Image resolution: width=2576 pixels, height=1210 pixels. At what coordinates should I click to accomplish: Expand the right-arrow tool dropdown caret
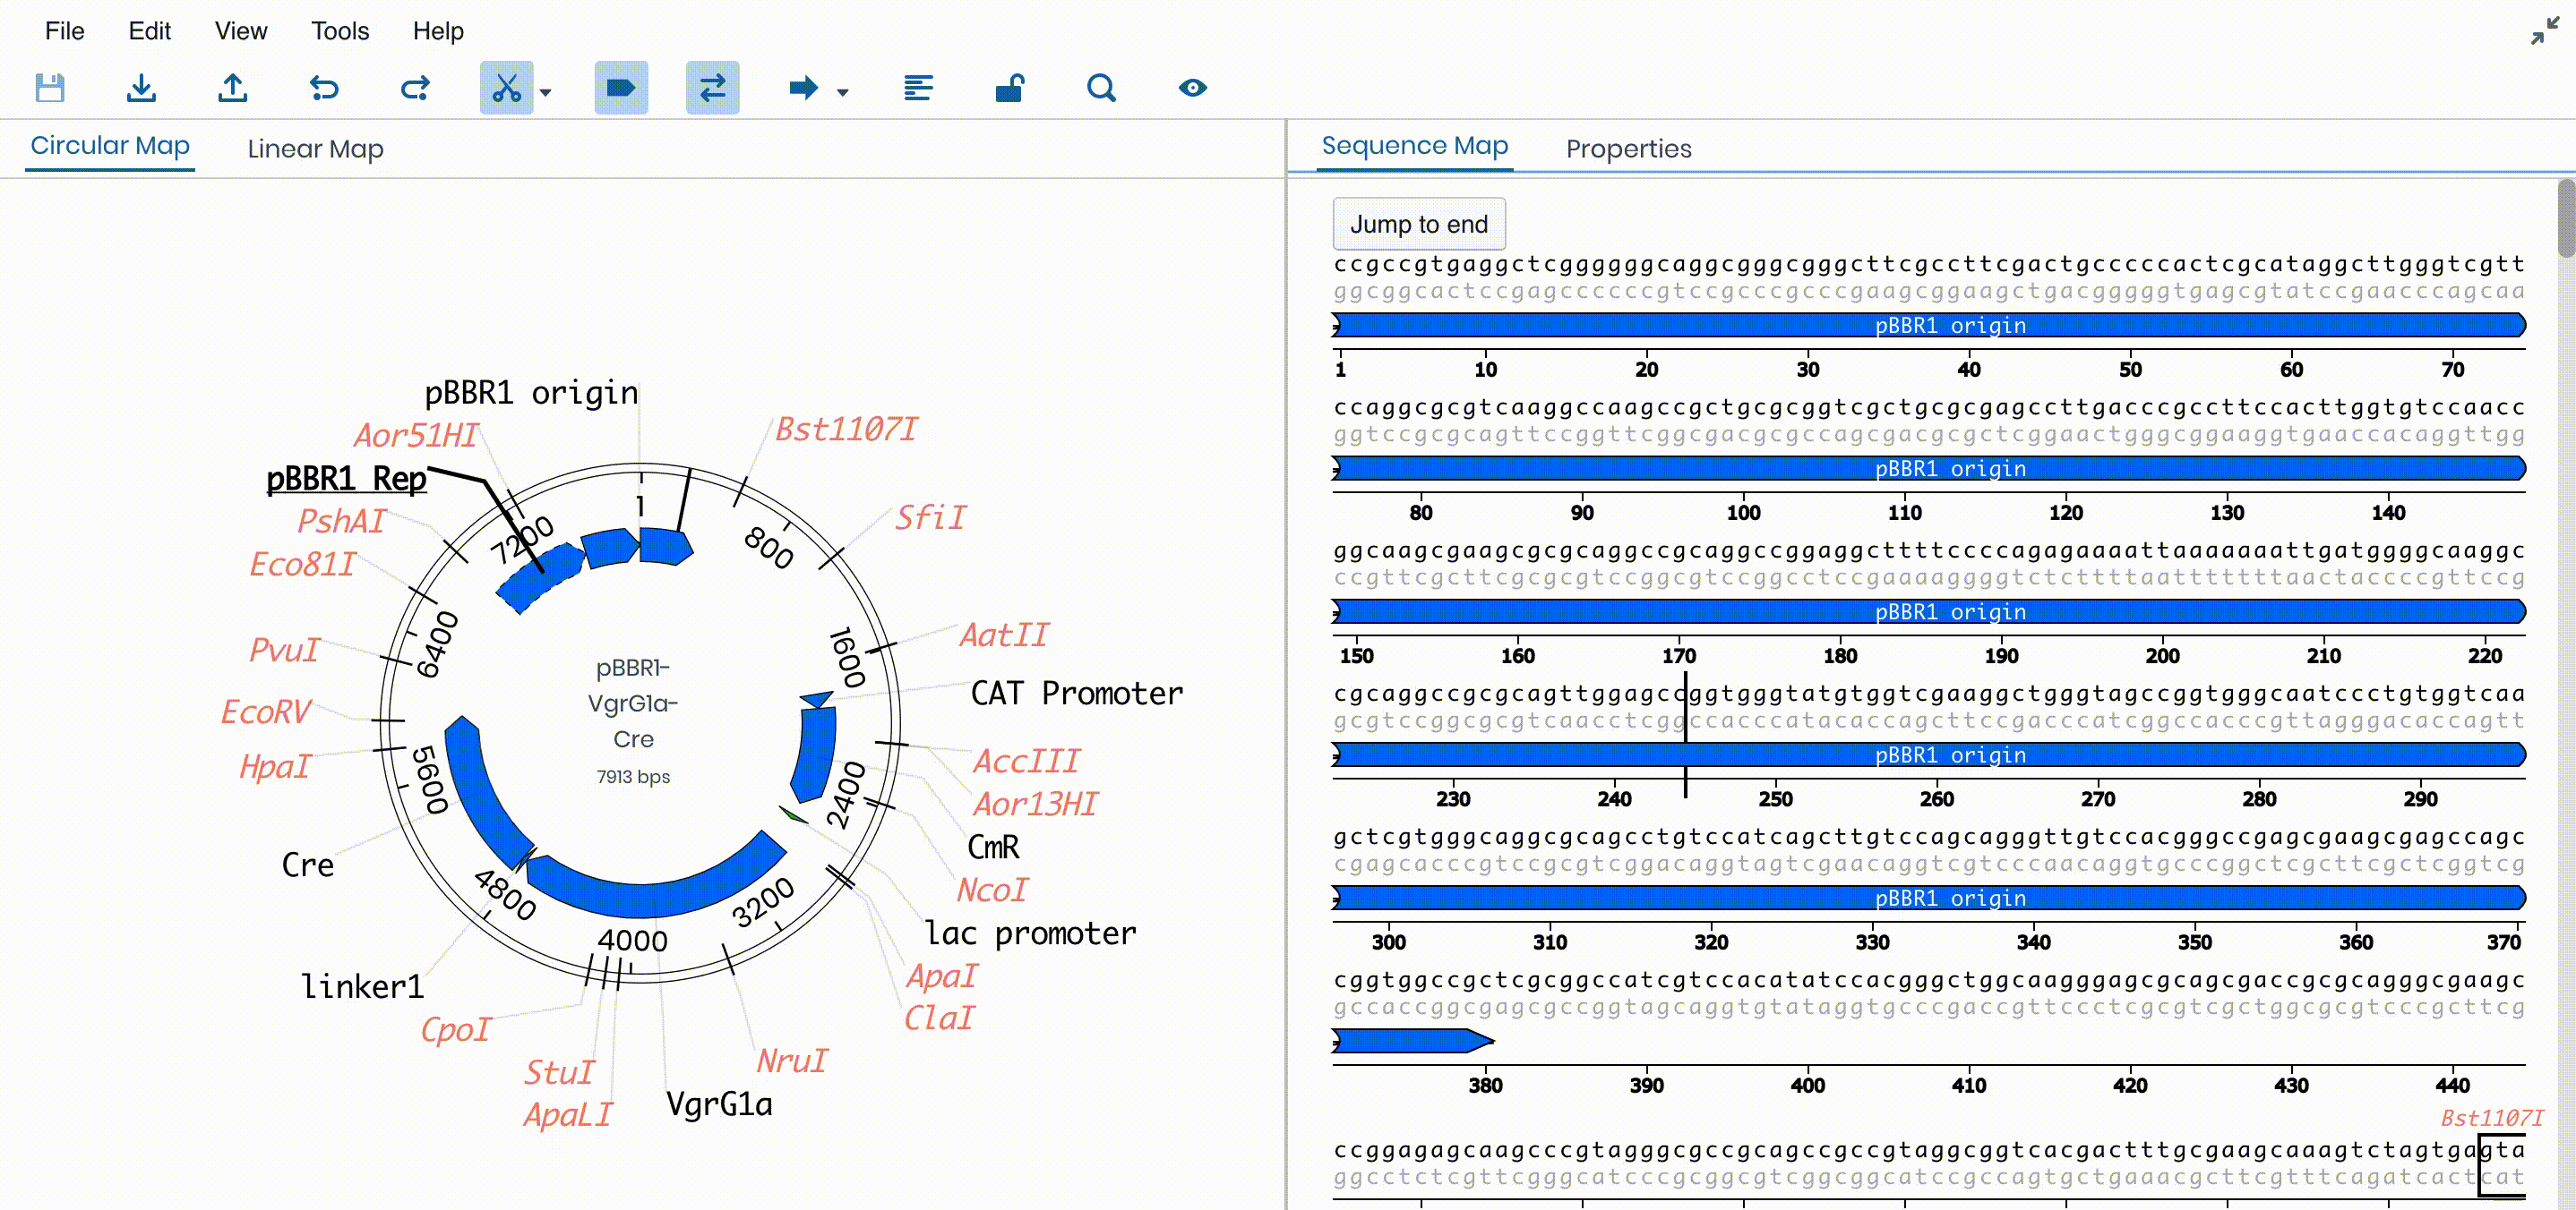click(843, 92)
